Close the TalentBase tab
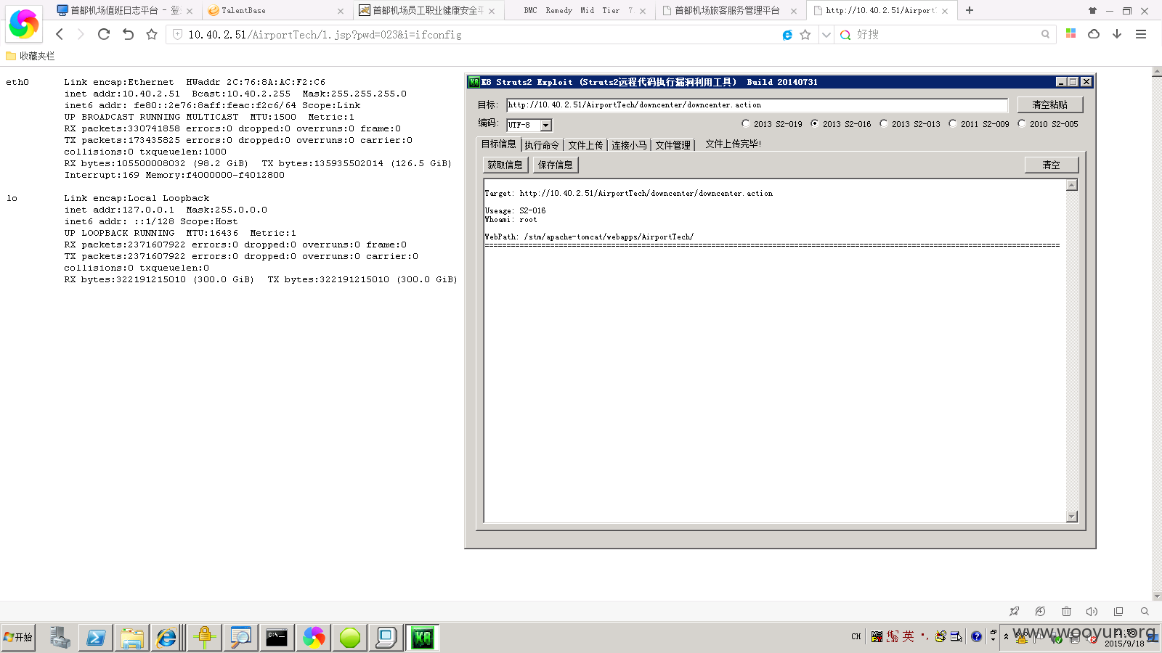Viewport: 1162px width, 653px height. pyautogui.click(x=341, y=11)
